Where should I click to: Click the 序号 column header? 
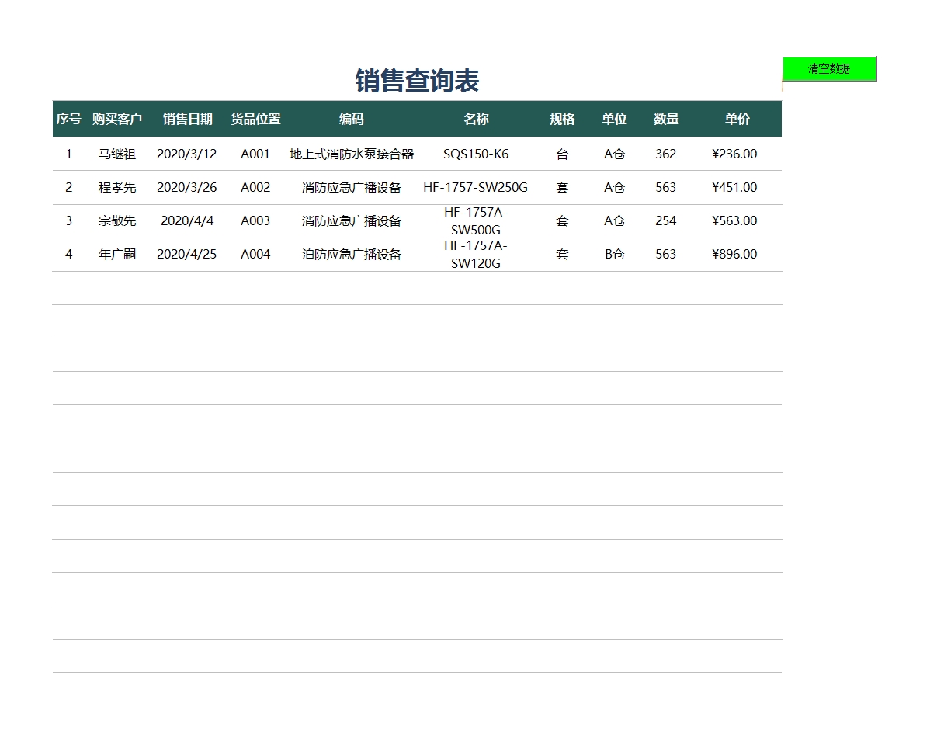(x=68, y=119)
